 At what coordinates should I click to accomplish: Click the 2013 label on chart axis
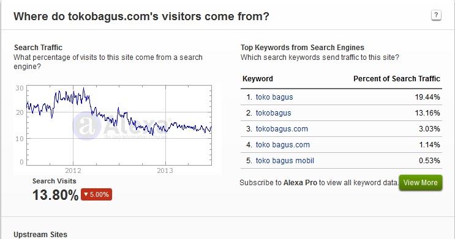pyautogui.click(x=165, y=171)
